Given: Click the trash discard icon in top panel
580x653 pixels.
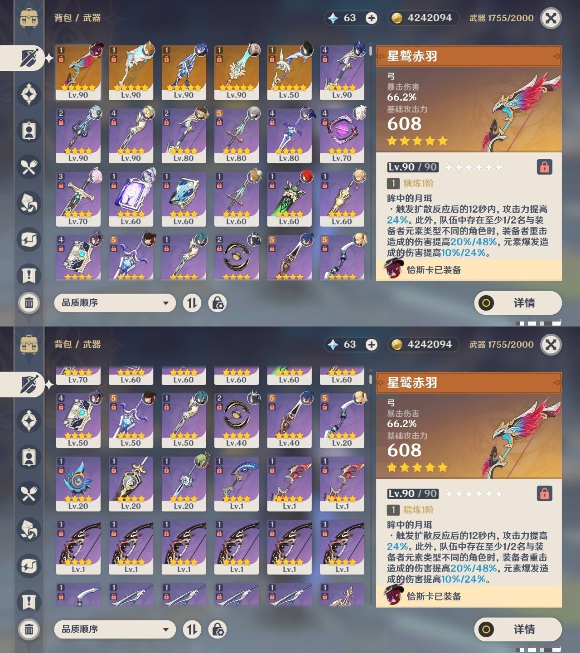Looking at the screenshot, I should pos(29,303).
